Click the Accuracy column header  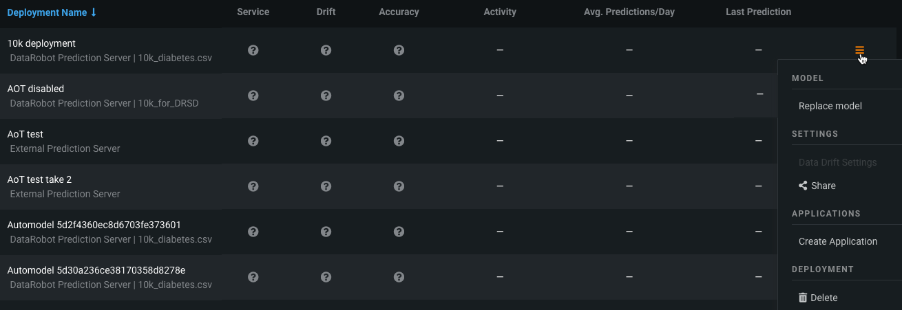pyautogui.click(x=399, y=12)
